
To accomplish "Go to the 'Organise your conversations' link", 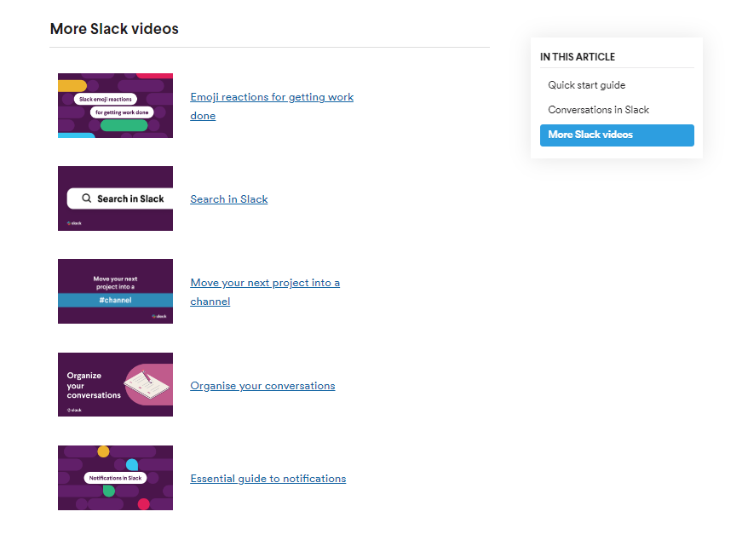I will point(263,385).
